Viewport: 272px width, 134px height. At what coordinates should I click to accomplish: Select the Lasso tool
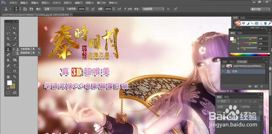(x=8, y=33)
